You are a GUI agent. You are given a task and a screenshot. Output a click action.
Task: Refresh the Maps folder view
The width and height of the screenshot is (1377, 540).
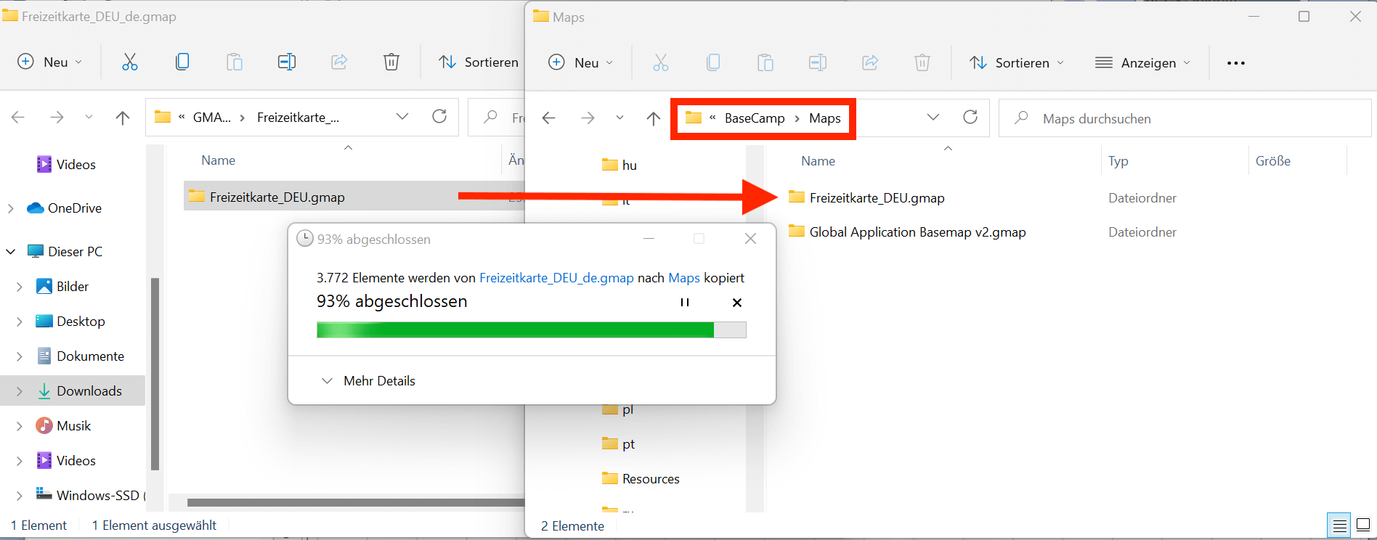click(970, 118)
